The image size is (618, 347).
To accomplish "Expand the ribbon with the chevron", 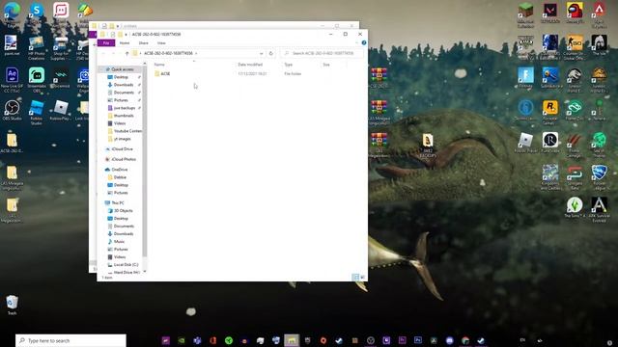I will point(357,42).
